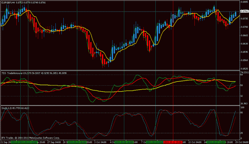Click the 20 level on stochastic scale
Viewport: 249px width, 144px height.
click(x=241, y=133)
